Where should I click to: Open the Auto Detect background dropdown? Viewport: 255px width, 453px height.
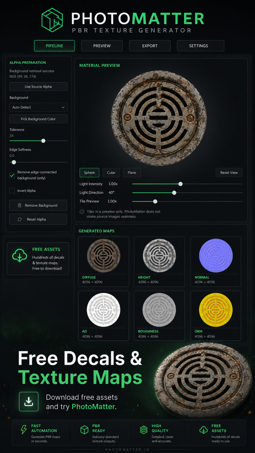(x=38, y=107)
